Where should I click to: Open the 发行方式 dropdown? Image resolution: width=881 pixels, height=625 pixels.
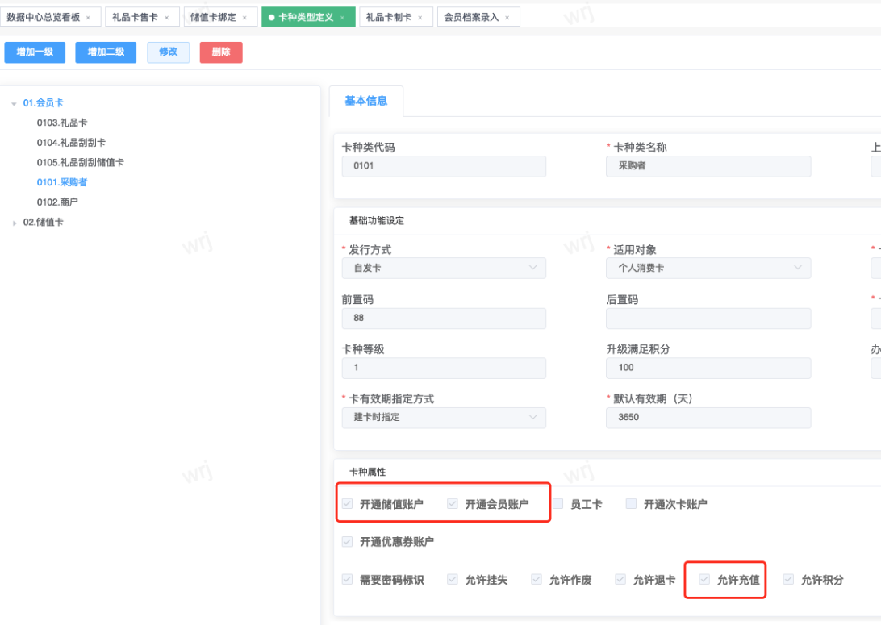tap(443, 268)
